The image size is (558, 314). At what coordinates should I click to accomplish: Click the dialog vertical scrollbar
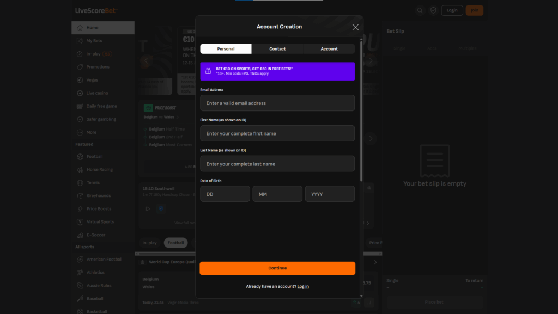pos(361,111)
